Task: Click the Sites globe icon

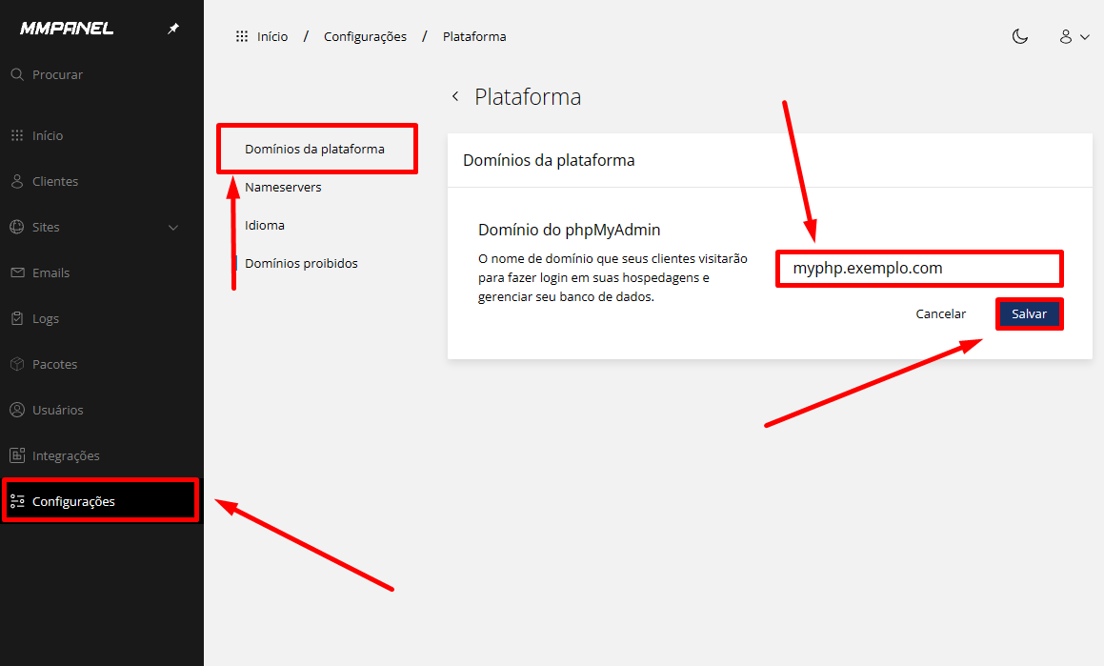Action: [x=17, y=227]
